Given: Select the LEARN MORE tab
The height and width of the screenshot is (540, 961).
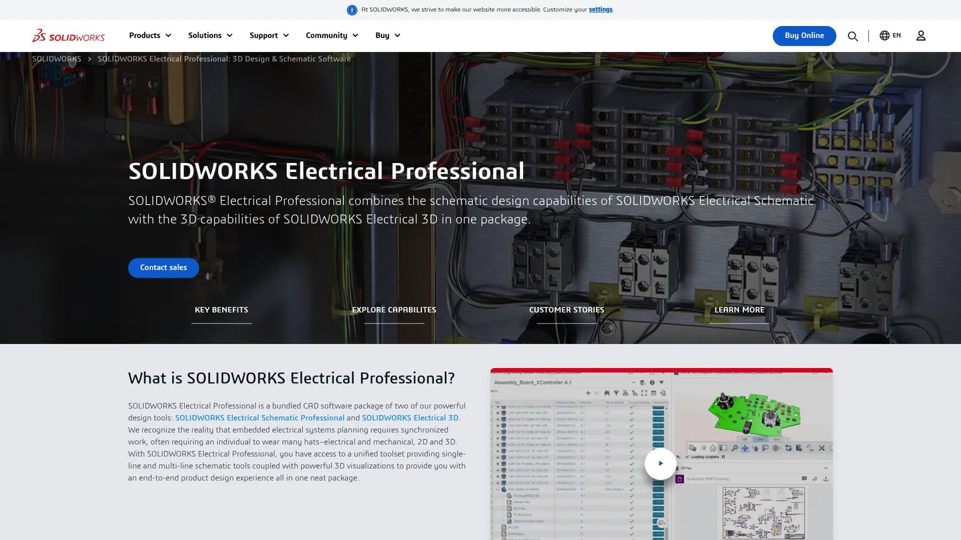Looking at the screenshot, I should tap(739, 310).
